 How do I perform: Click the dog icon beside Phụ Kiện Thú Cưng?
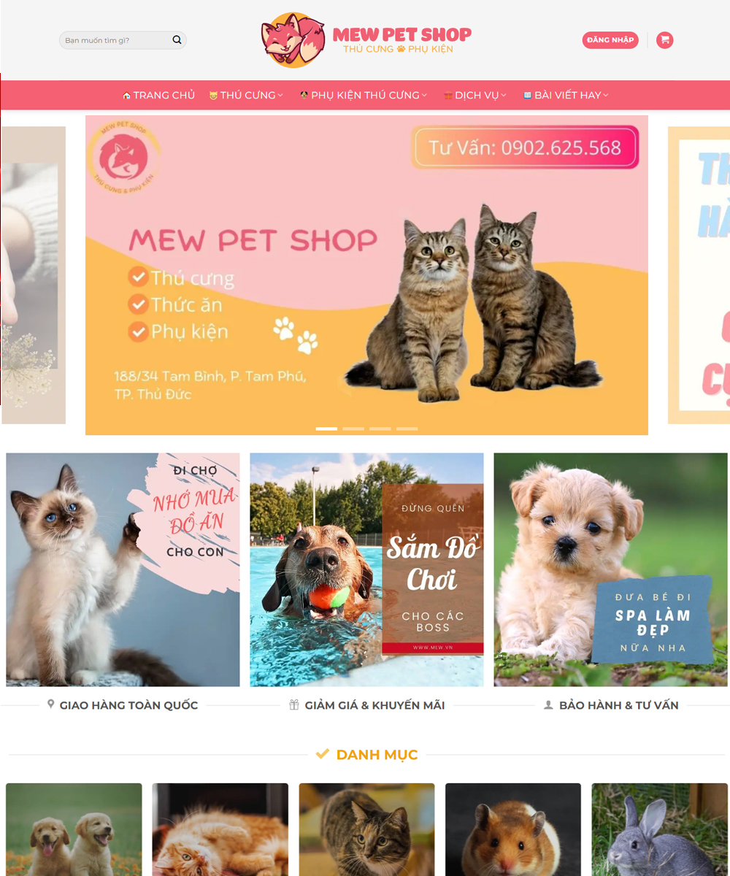304,95
